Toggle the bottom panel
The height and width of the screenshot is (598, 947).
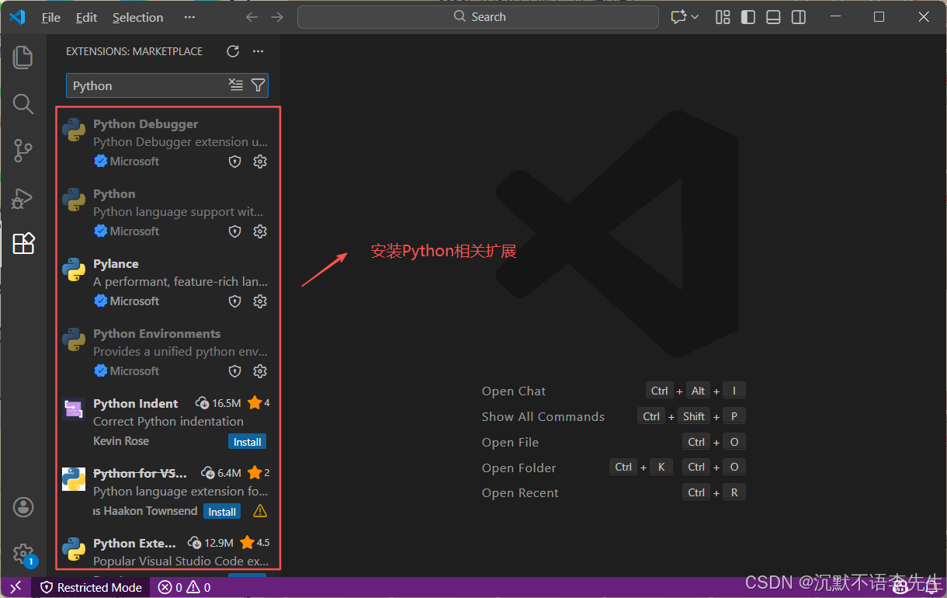click(x=773, y=17)
